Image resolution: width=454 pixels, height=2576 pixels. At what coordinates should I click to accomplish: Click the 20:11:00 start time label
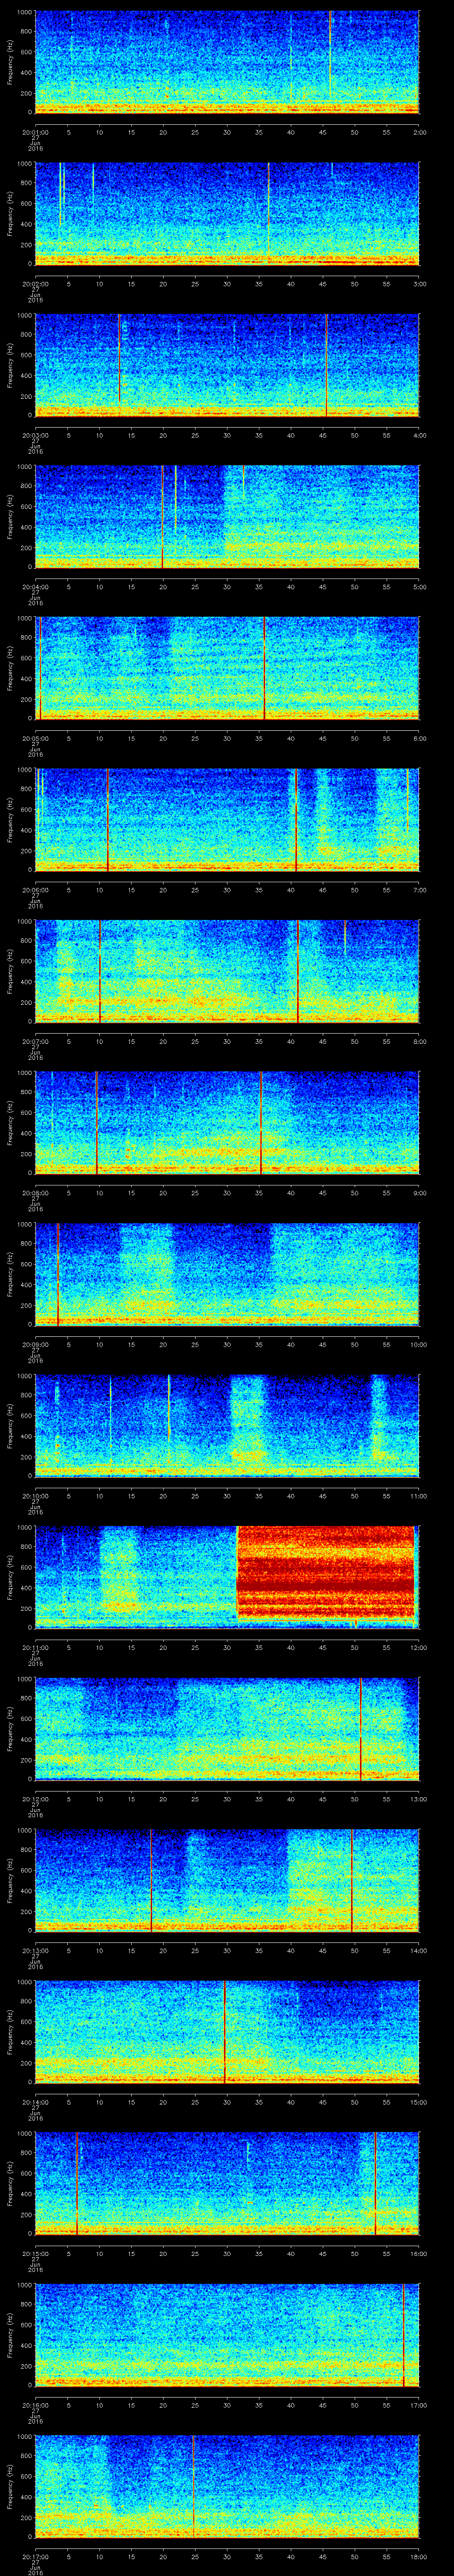[35, 1647]
